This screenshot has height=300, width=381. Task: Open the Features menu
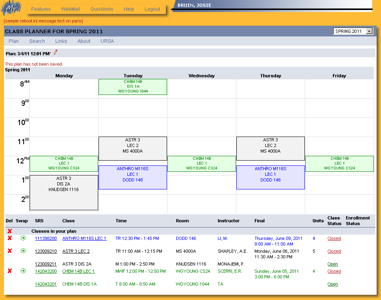tap(41, 9)
